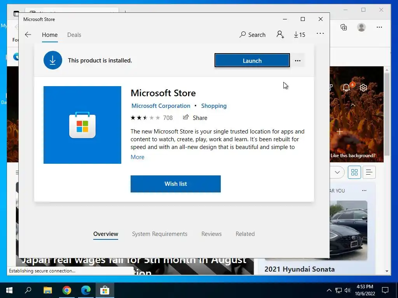
Task: Open the card options ellipsis in Edge
Action: click(x=364, y=191)
